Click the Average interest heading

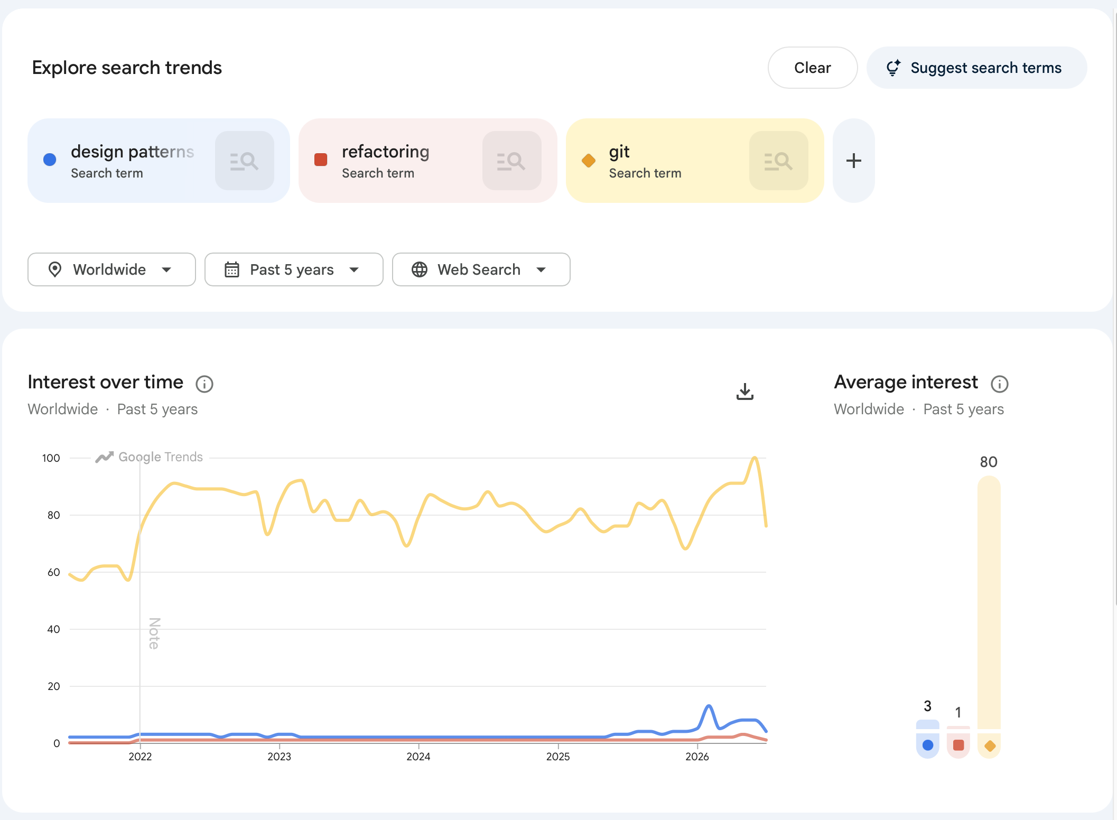tap(906, 382)
